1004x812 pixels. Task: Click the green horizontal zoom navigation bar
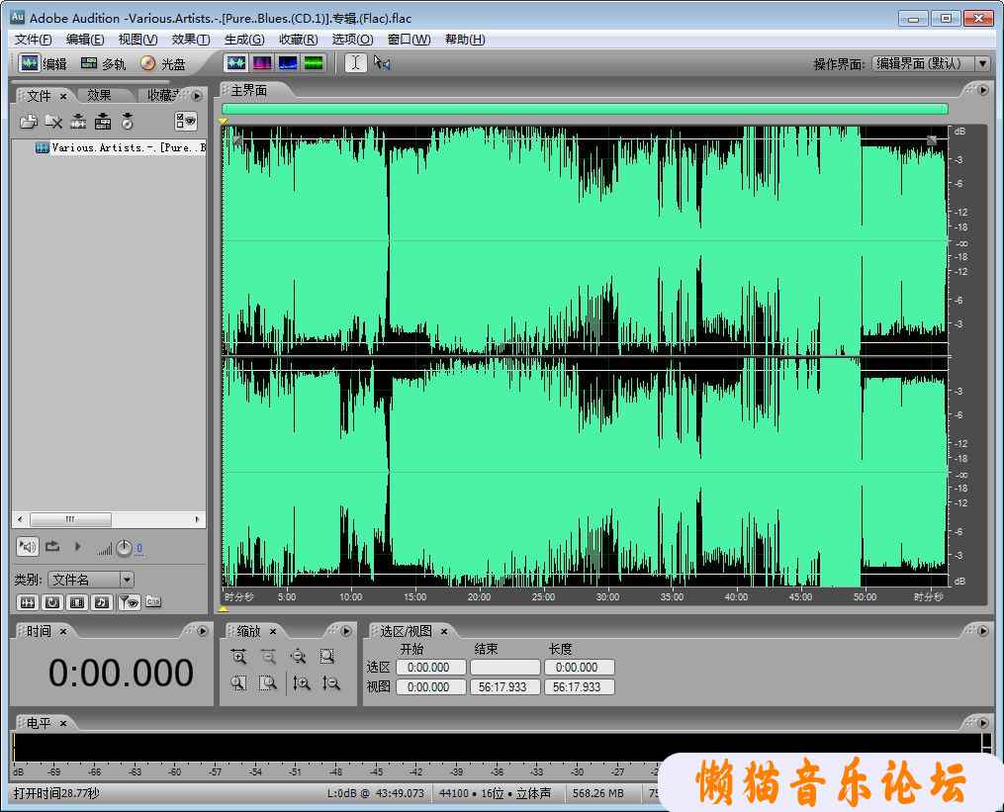coord(585,109)
